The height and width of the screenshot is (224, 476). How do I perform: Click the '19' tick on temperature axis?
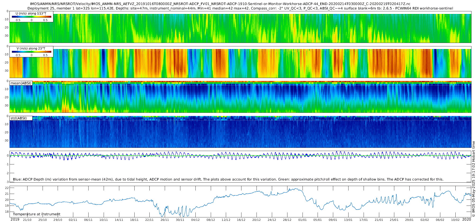click(7, 206)
